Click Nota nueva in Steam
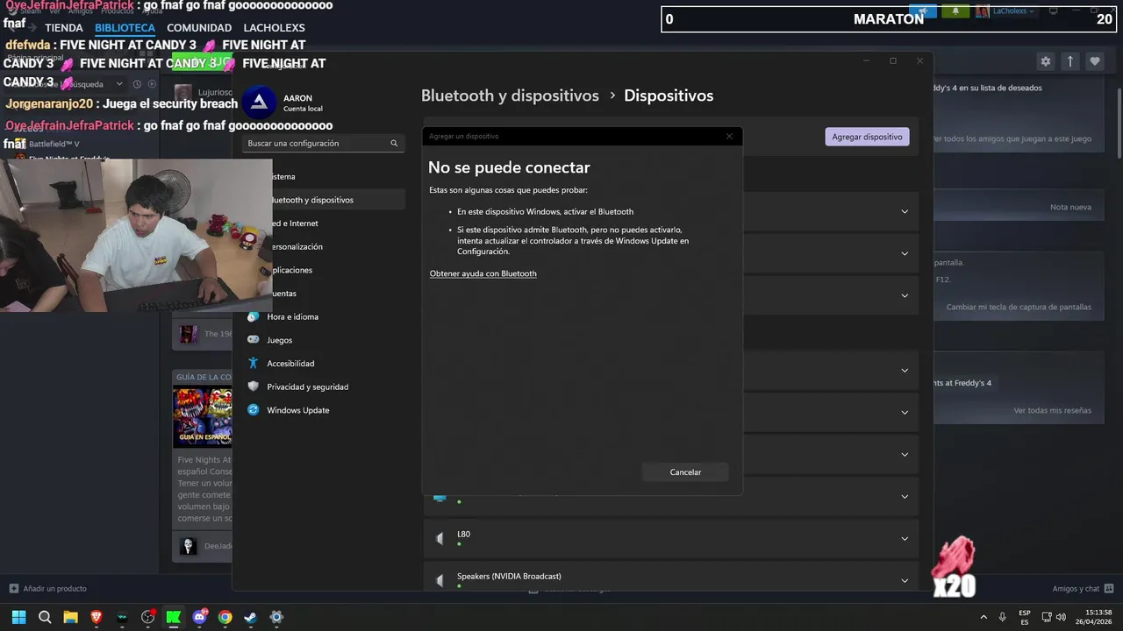1123x631 pixels. point(1070,207)
